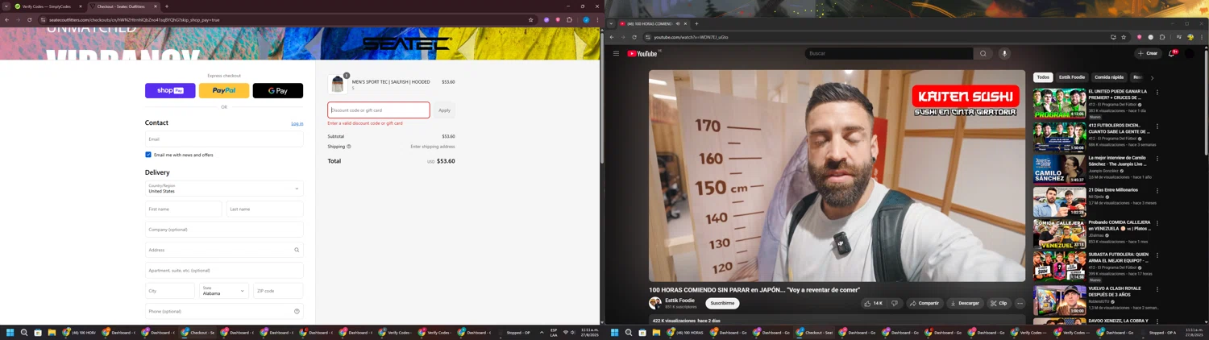The image size is (1209, 340).
Task: Open the YouTube hamburger guide menu
Action: (616, 53)
